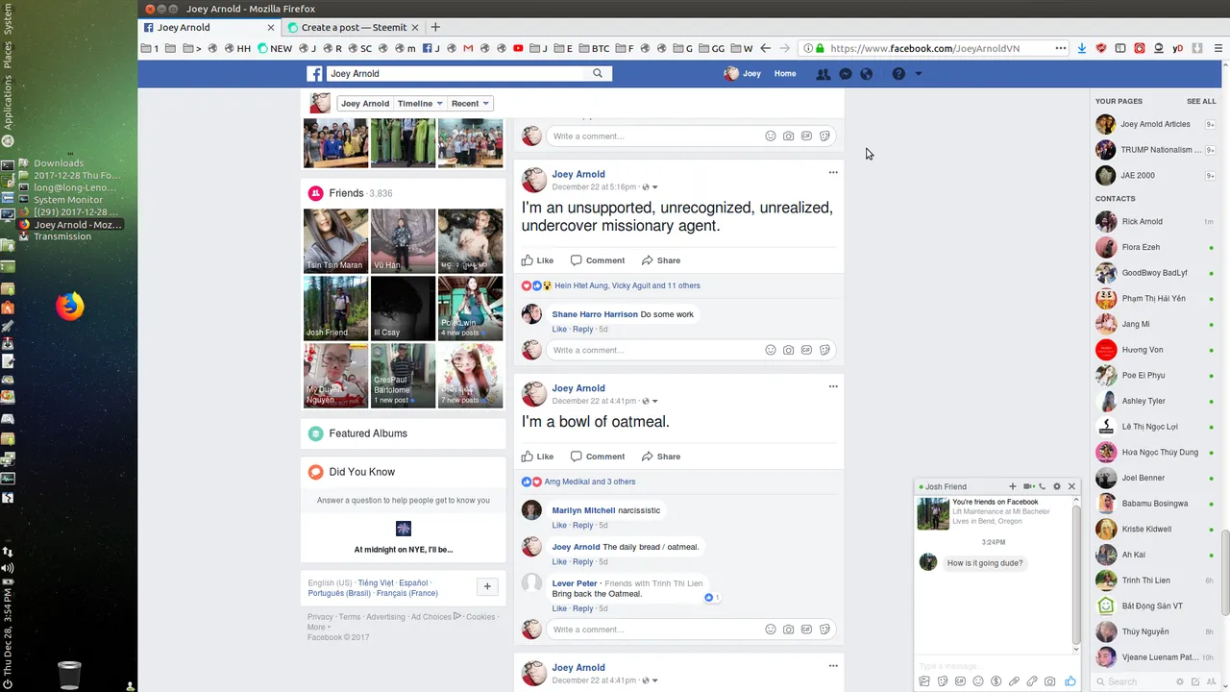Open the Facebook friend requests icon
This screenshot has height=692, width=1230.
823,74
